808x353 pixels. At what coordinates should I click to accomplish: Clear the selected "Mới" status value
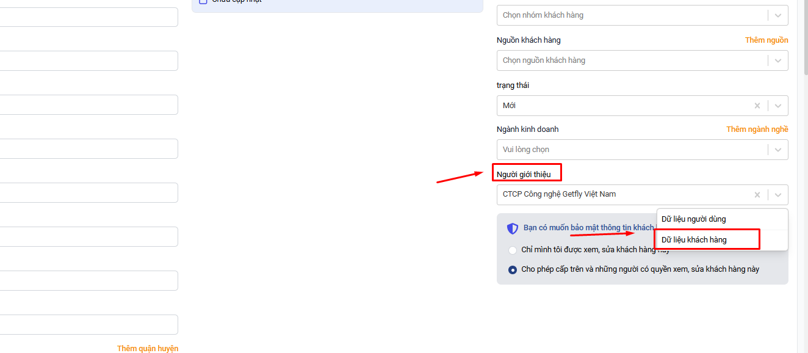[757, 106]
